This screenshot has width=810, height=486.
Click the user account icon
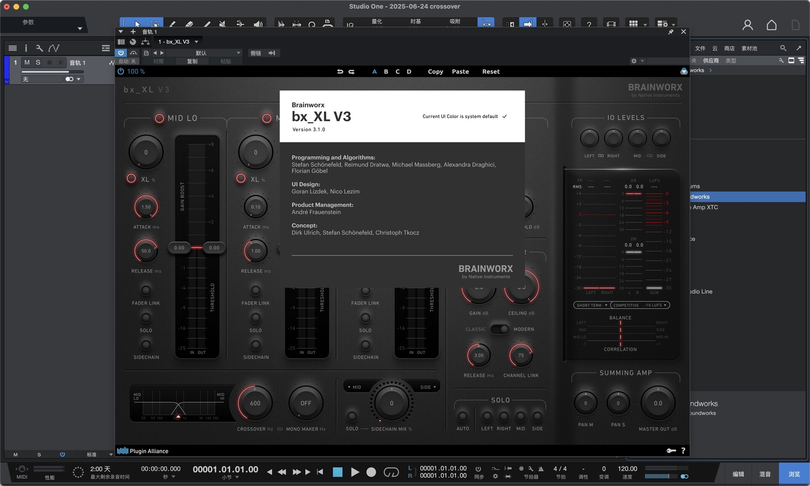pos(748,25)
